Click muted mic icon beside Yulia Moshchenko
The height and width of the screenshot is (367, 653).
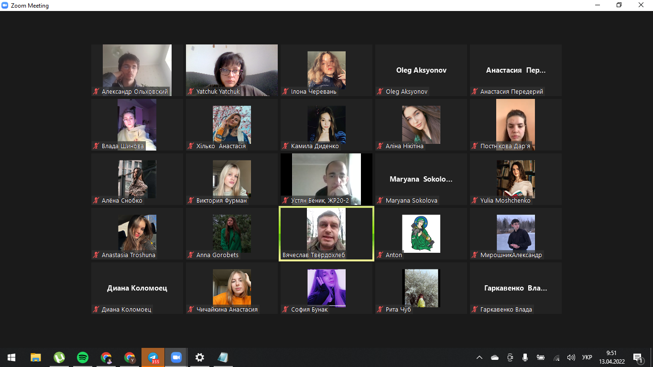point(475,200)
